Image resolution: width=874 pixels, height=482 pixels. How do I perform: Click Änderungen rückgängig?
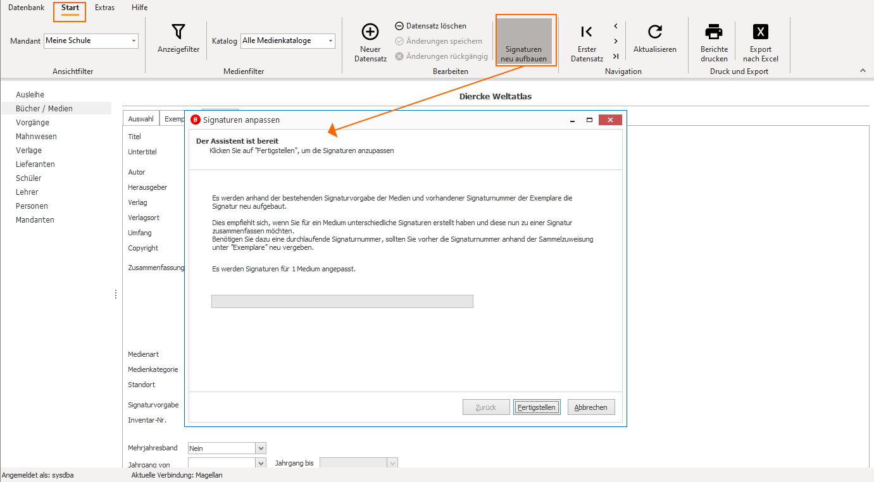(441, 56)
